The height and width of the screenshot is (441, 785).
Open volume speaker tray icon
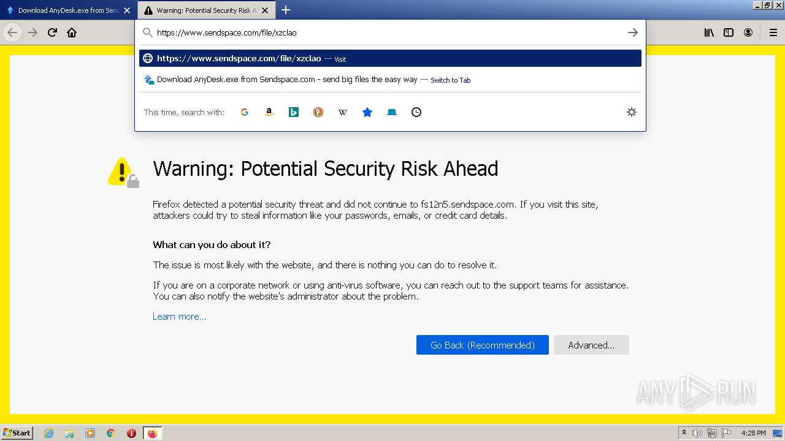[x=697, y=433]
